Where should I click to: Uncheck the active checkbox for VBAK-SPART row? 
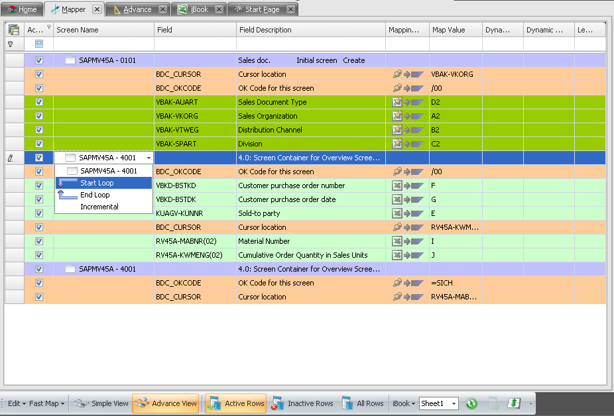click(39, 144)
